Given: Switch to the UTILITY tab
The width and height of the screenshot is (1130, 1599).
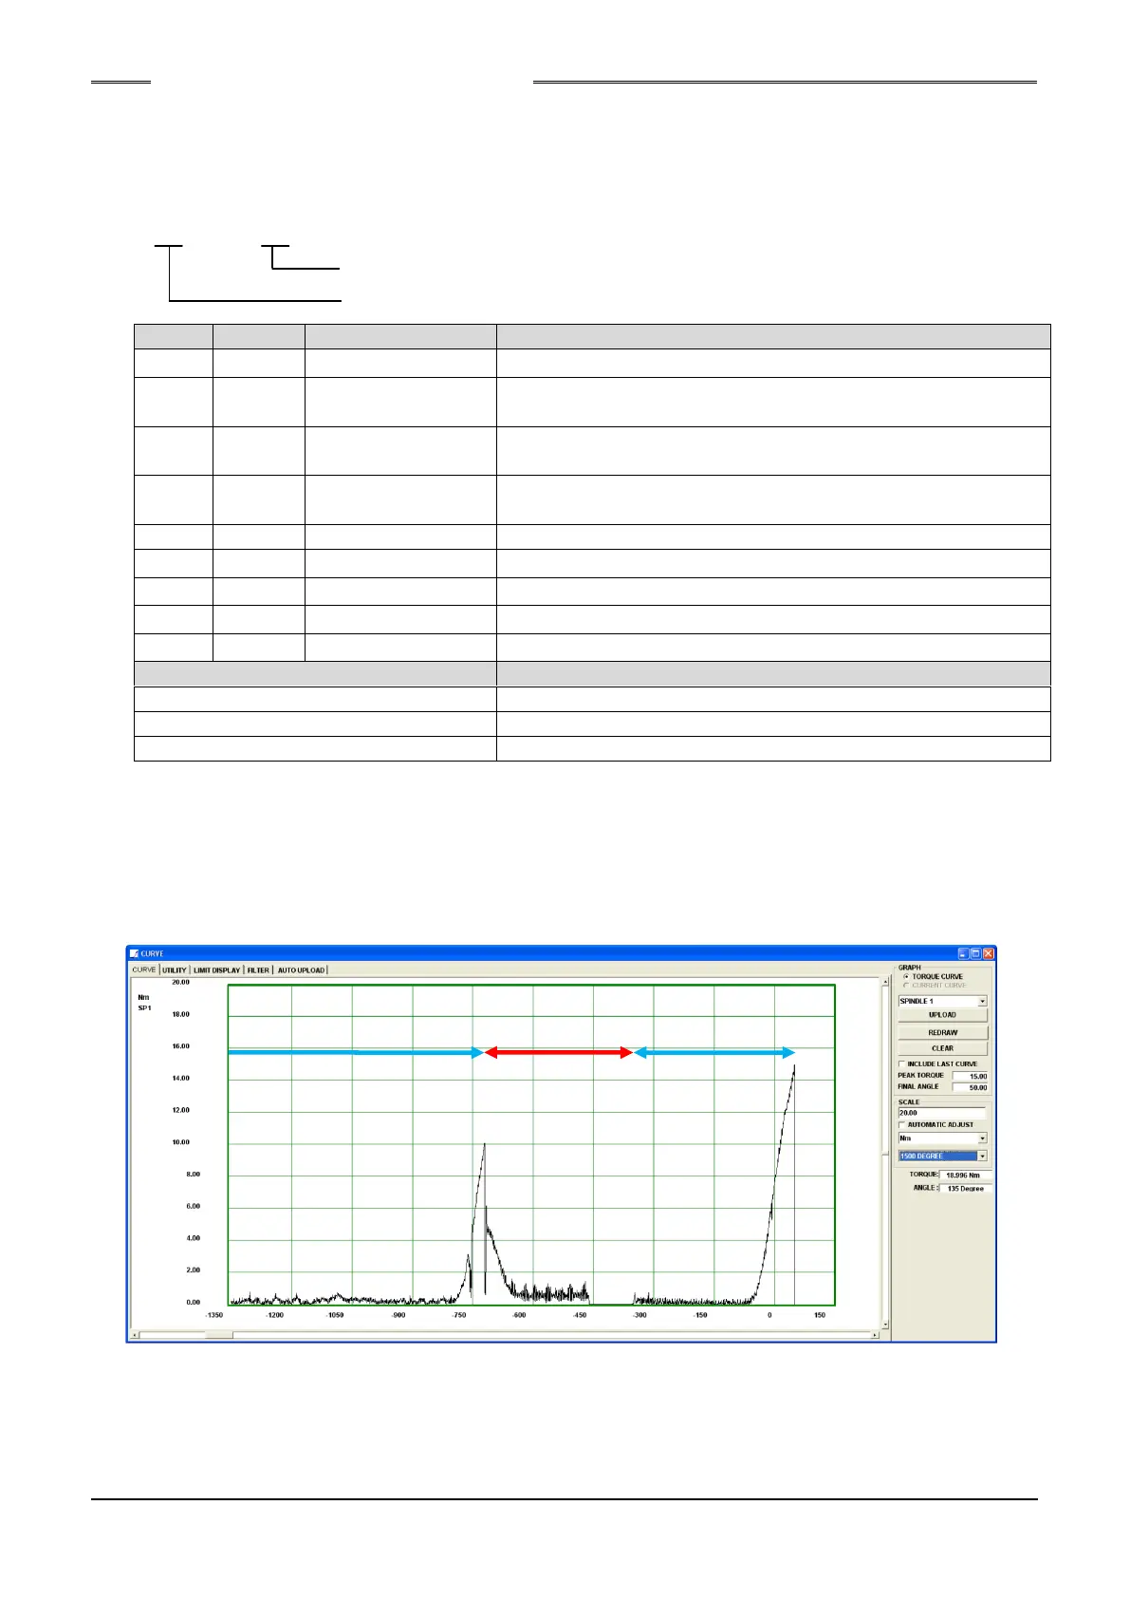Looking at the screenshot, I should [175, 970].
